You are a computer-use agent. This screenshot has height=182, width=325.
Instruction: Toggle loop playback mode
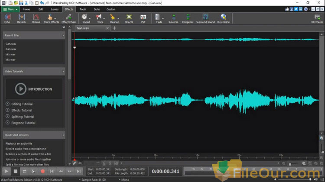[24, 172]
